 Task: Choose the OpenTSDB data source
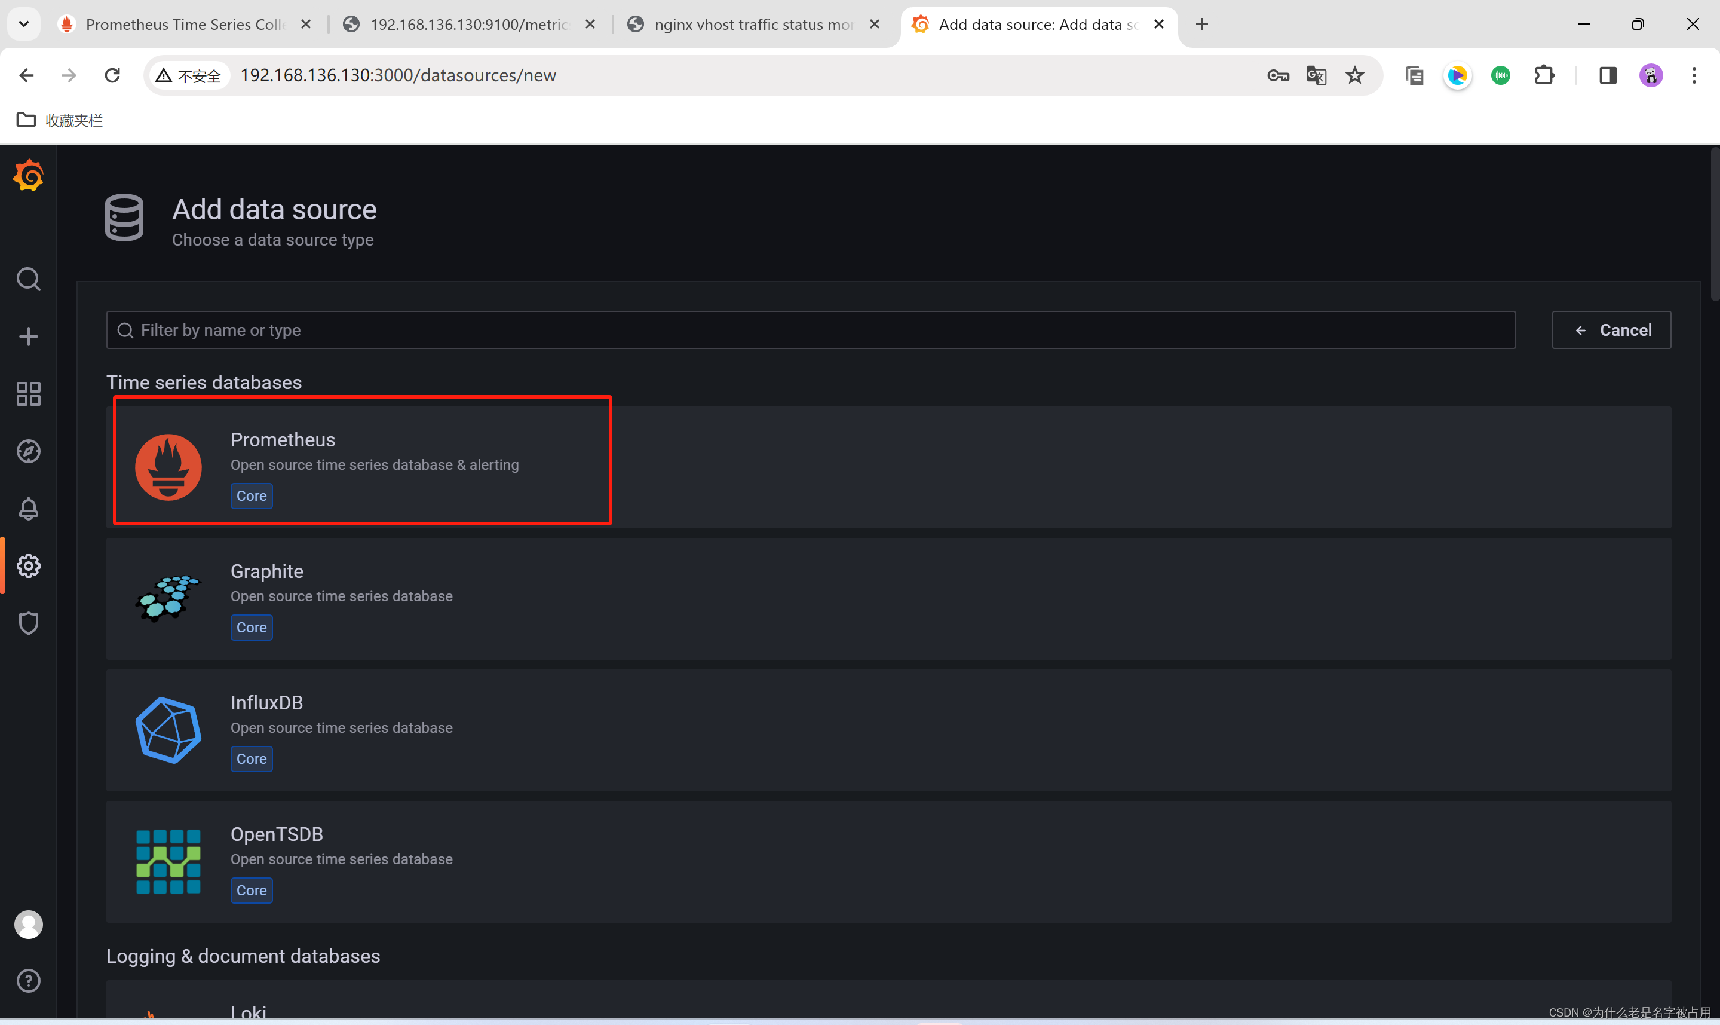click(x=888, y=862)
